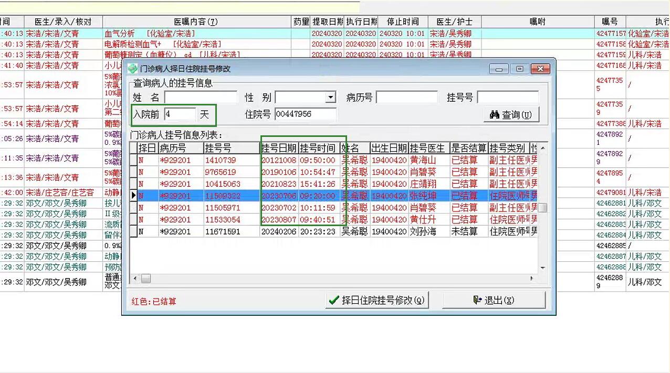
Task: Click 医嘱内容(Z) column header in background
Action: (x=196, y=22)
